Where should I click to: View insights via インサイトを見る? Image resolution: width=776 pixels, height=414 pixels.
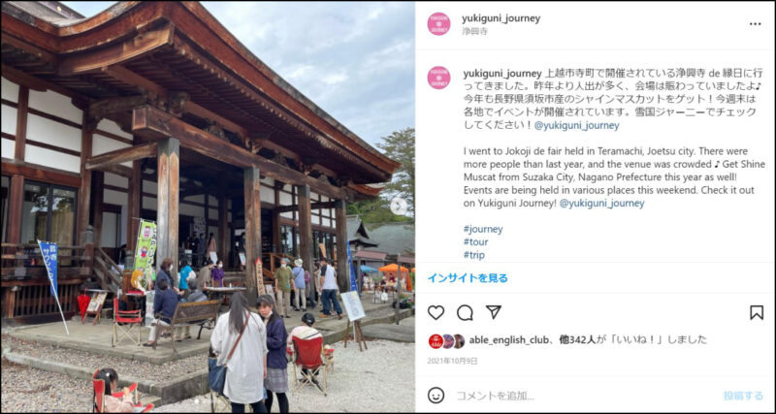pos(468,278)
